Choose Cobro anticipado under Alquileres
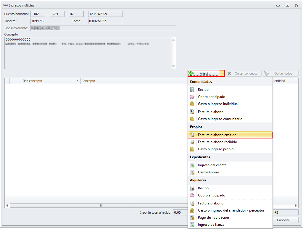Image resolution: width=303 pixels, height=229 pixels. point(230,195)
